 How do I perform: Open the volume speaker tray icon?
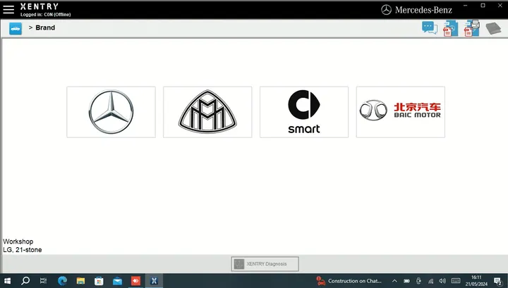(442, 281)
